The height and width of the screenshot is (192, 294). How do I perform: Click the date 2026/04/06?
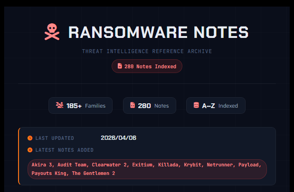click(x=118, y=138)
